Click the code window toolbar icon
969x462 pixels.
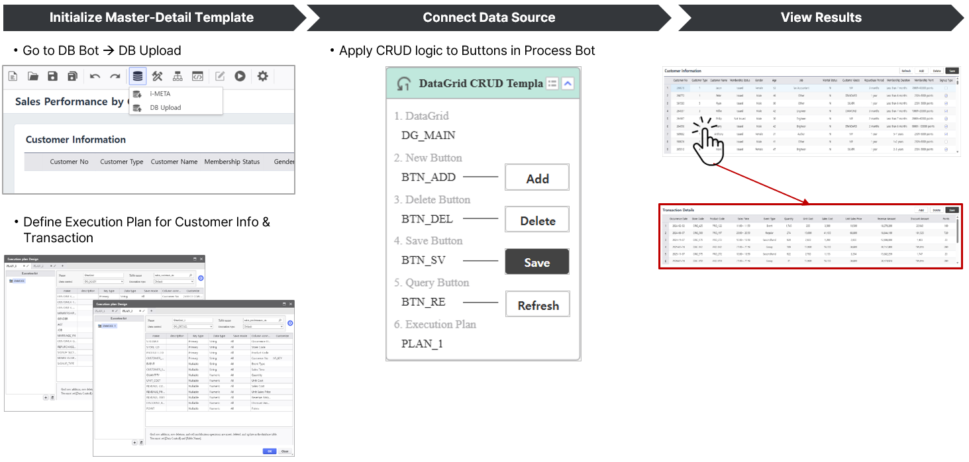197,76
